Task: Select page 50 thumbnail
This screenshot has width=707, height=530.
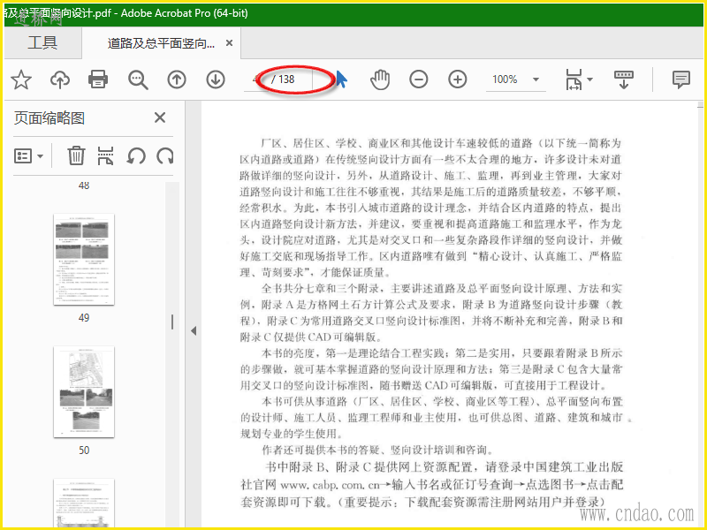Action: [x=84, y=391]
